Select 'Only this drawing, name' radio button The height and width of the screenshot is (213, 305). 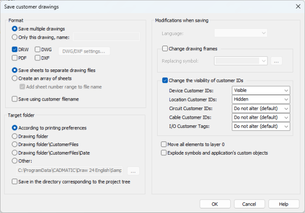pos(14,37)
